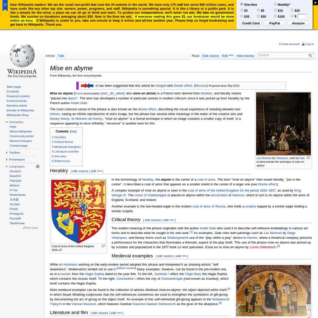This screenshot has height=318, width=318.
Task: Jump to References in Contents
Action: click(x=61, y=161)
